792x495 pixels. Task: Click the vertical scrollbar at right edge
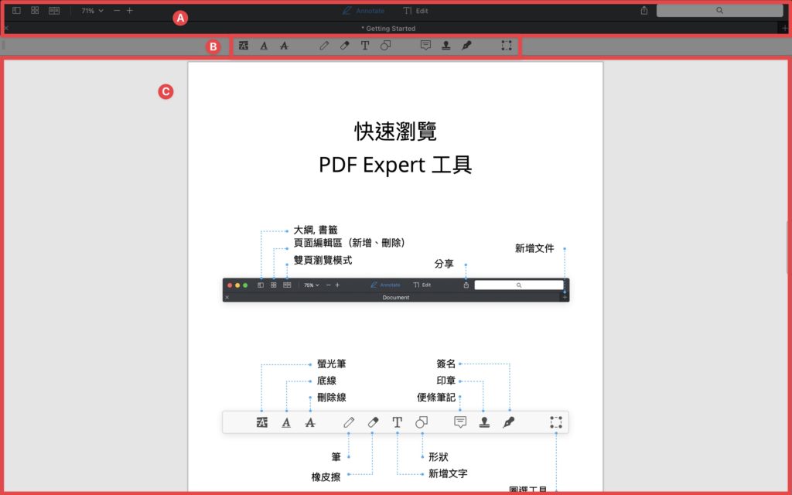pyautogui.click(x=787, y=247)
